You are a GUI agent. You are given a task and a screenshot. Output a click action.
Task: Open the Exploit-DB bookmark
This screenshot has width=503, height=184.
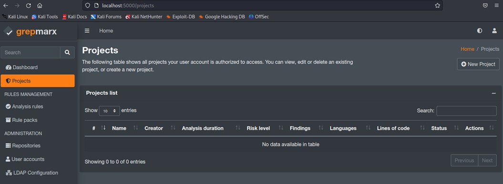pyautogui.click(x=181, y=17)
